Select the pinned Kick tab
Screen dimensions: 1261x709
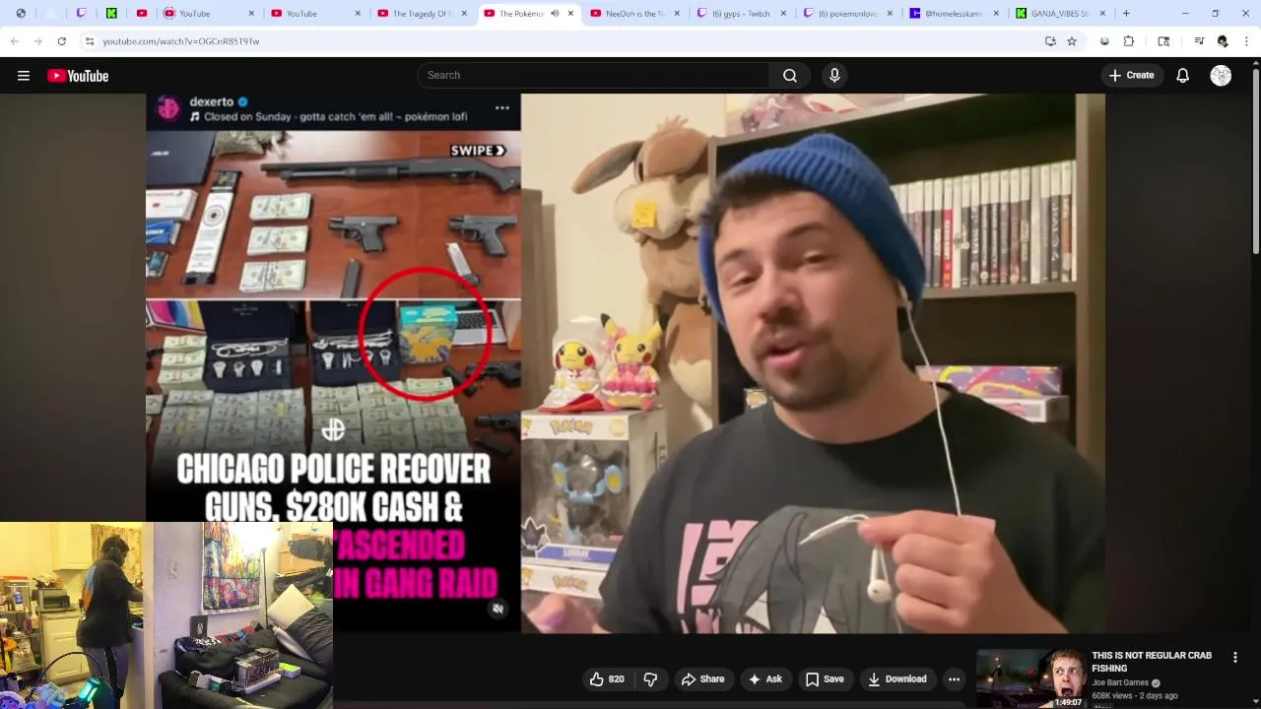click(x=111, y=14)
